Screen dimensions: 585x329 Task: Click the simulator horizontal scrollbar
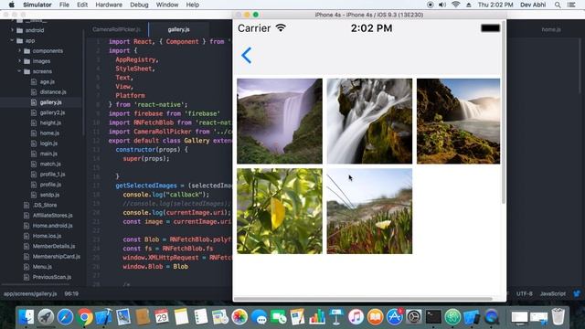point(363,299)
